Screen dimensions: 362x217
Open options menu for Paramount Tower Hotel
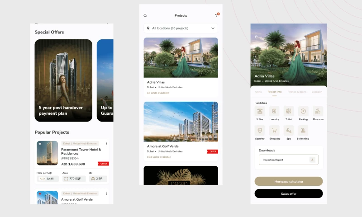click(x=106, y=144)
